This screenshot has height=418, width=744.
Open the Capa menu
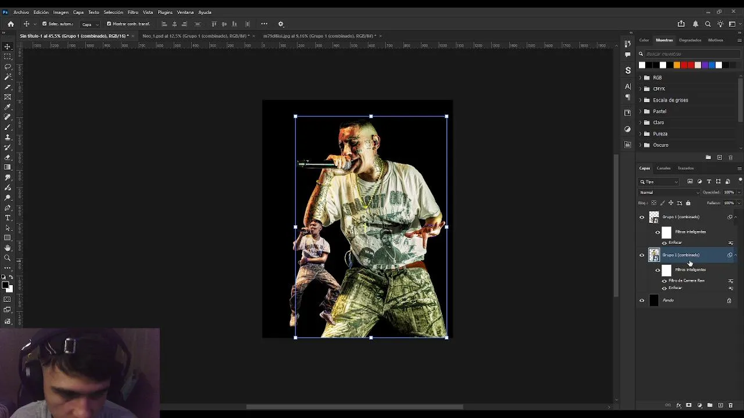78,12
